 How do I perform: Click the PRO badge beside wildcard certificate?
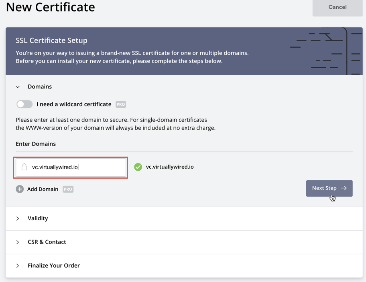click(121, 104)
